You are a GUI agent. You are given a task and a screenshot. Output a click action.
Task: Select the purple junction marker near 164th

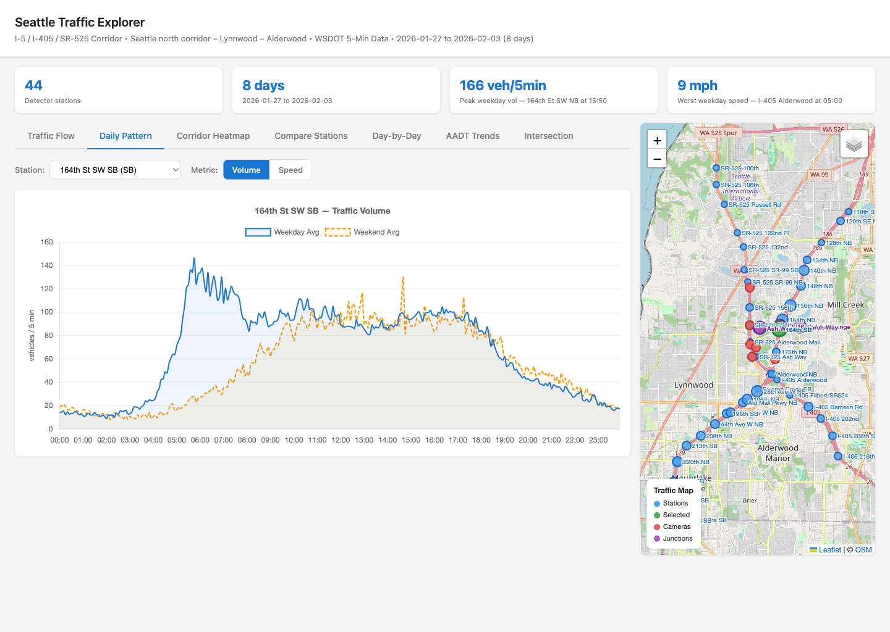point(760,328)
